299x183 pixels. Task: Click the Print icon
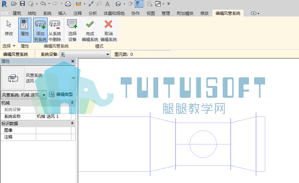click(68, 4)
